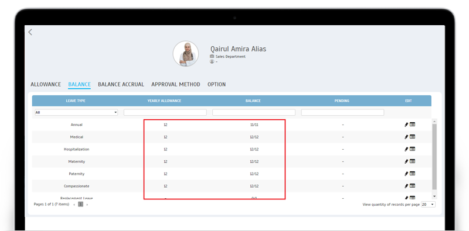Click the 'Pages 1 of 1 (7 items)' text
The width and height of the screenshot is (469, 231).
pos(52,205)
